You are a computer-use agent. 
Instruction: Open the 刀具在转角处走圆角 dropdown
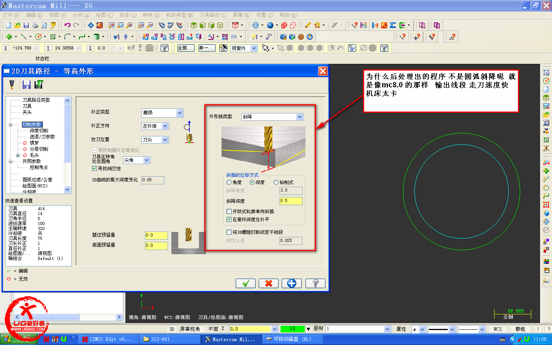tap(146, 160)
